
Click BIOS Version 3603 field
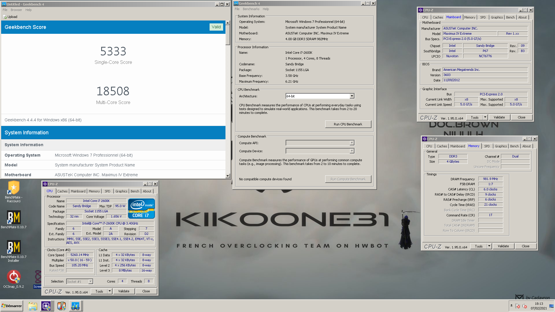(x=485, y=75)
